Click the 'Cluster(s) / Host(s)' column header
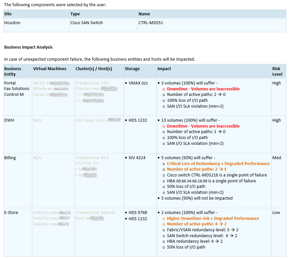Viewport: 289px width, 258px height. tap(94, 68)
